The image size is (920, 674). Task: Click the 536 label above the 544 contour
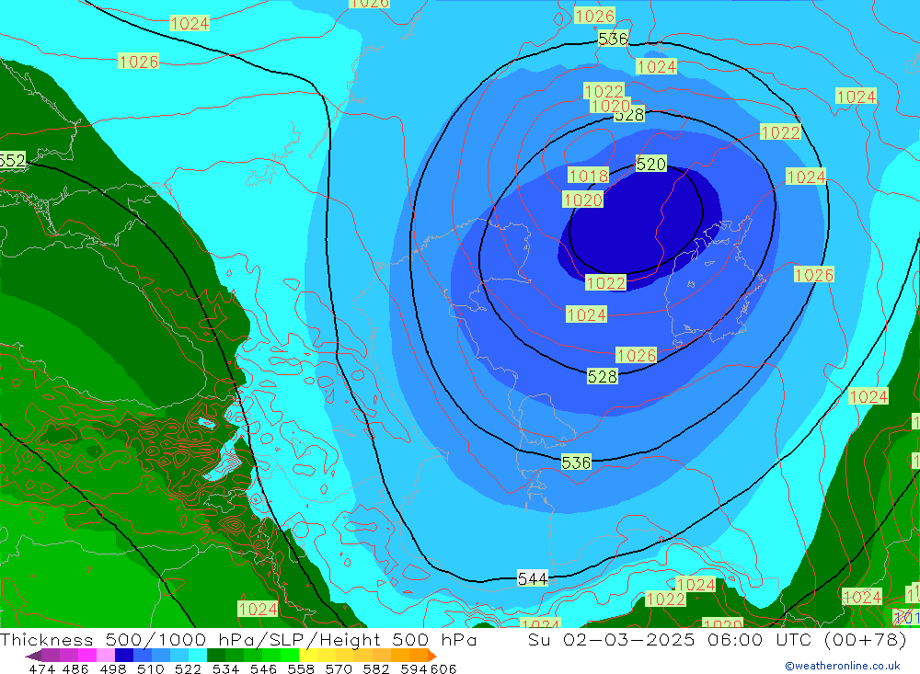pyautogui.click(x=576, y=463)
